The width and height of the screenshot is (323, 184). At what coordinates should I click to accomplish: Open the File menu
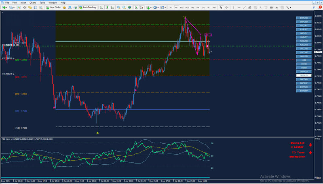7,3
